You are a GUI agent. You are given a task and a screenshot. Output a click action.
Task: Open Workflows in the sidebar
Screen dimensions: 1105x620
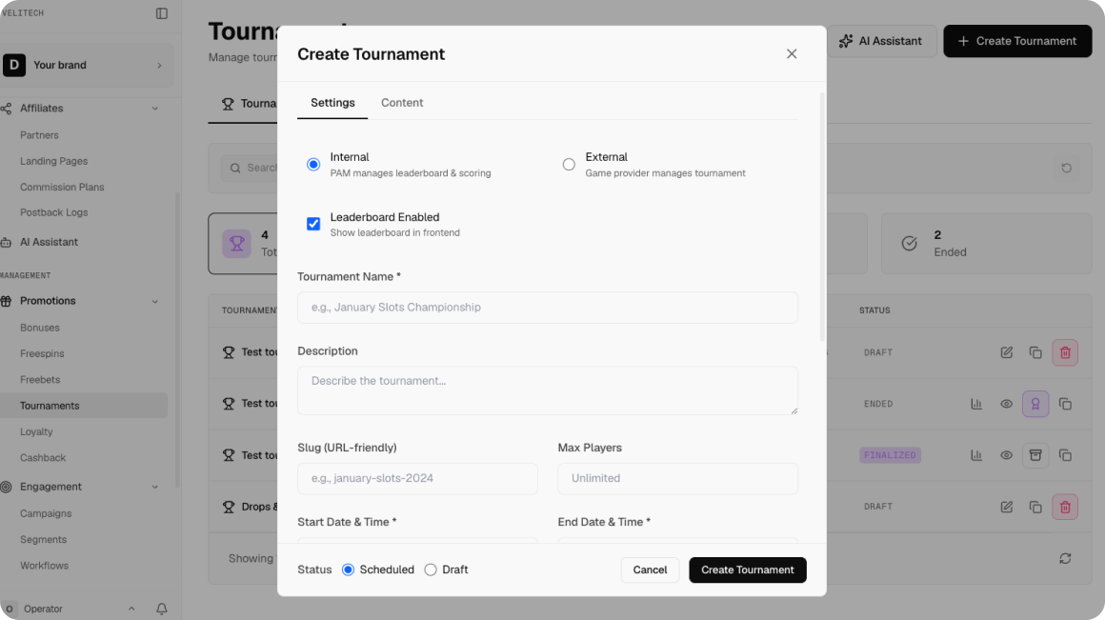(x=44, y=566)
